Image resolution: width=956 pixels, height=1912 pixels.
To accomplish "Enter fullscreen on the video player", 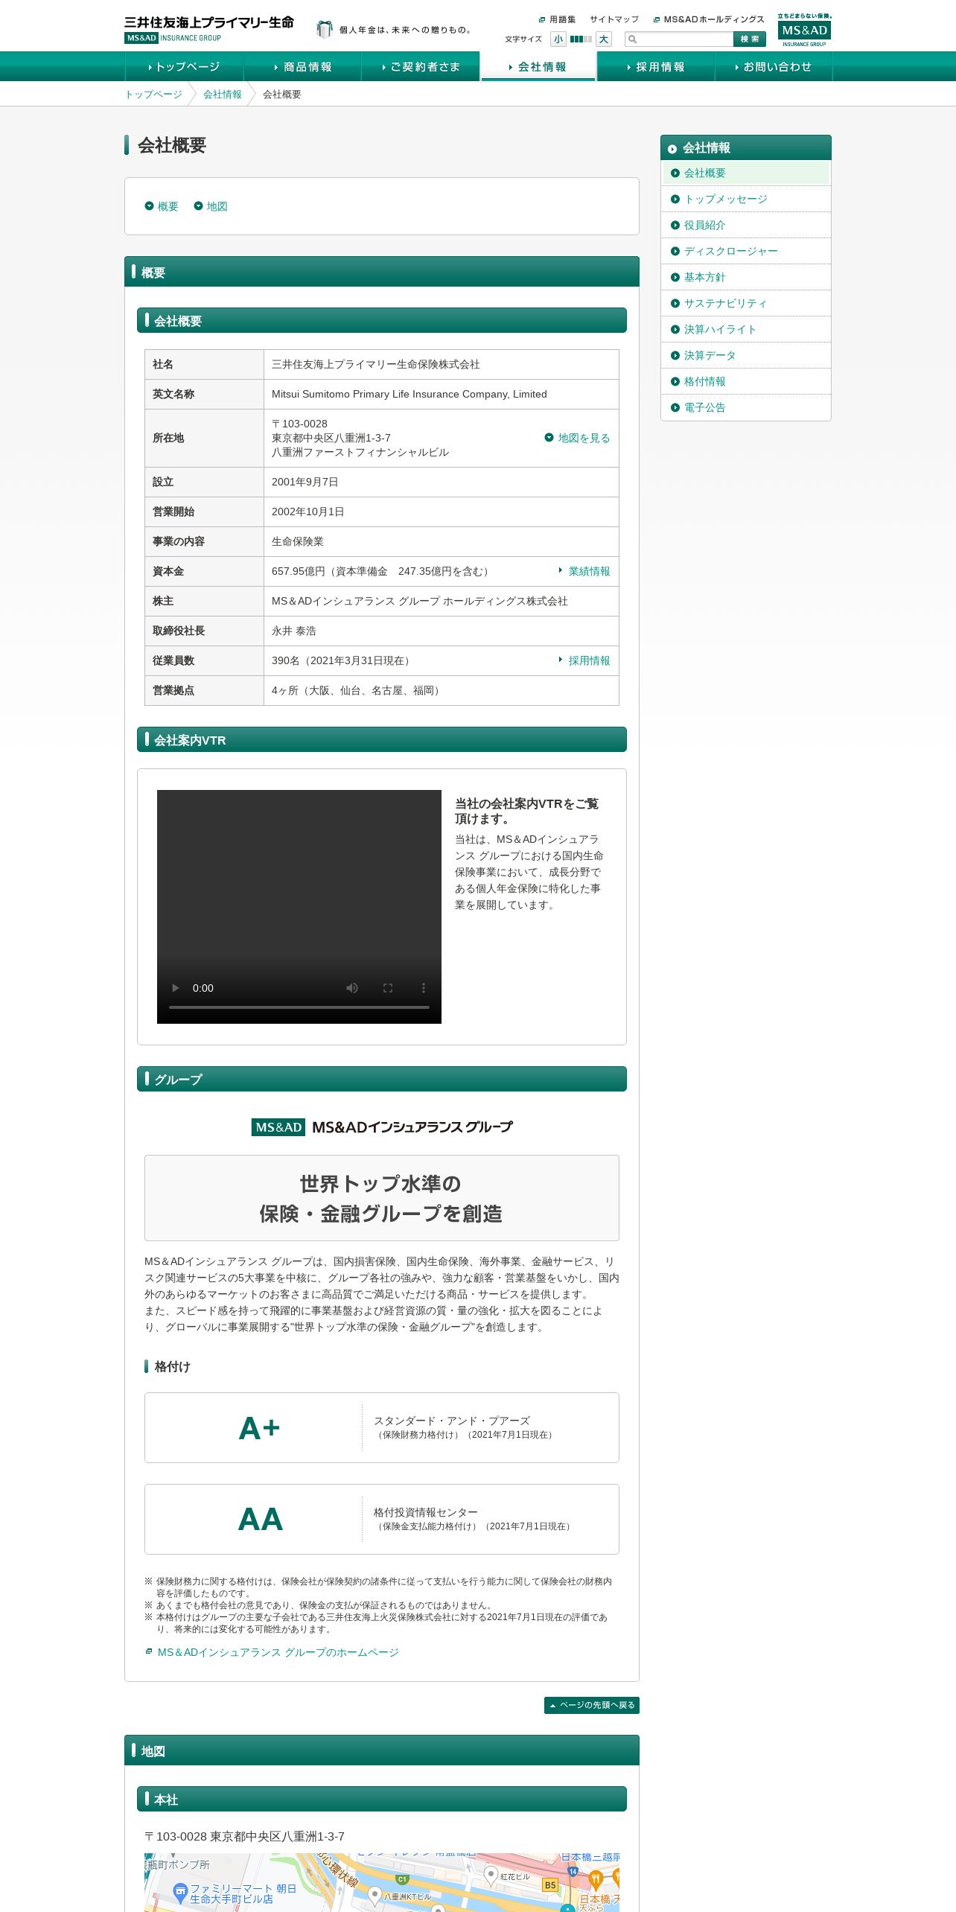I will pyautogui.click(x=388, y=988).
